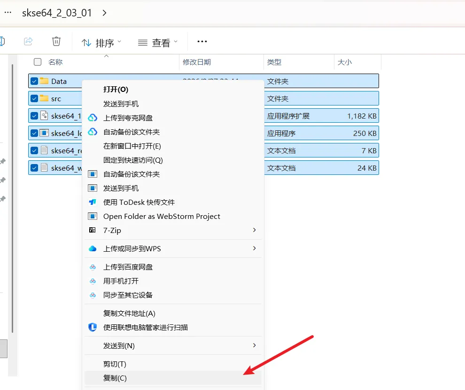Click the 类型 column header
The image size is (465, 390).
[x=299, y=62]
